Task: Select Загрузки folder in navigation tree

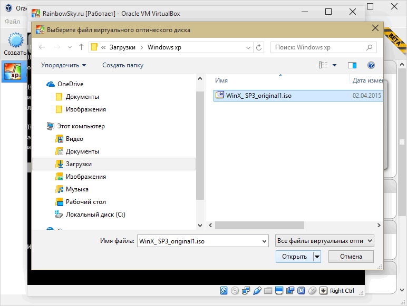Action: [114, 164]
